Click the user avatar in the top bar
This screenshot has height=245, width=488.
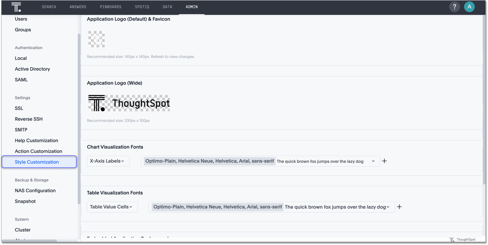pyautogui.click(x=470, y=7)
